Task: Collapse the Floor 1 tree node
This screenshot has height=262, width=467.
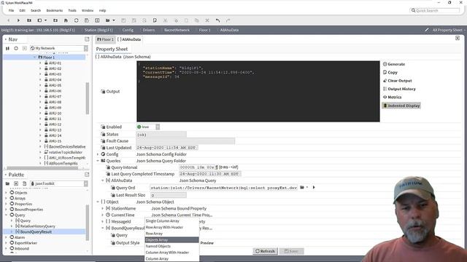Action: coord(35,57)
